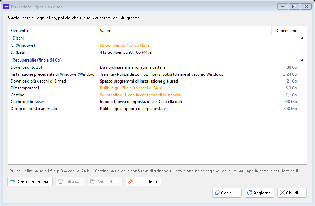The height and width of the screenshot is (206, 315).
Task: Select the C: (Windows) disk row
Action: (154, 45)
